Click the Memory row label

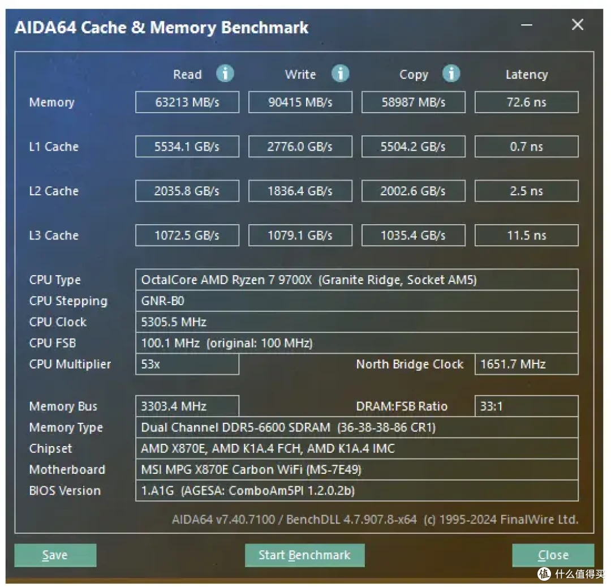(x=52, y=102)
